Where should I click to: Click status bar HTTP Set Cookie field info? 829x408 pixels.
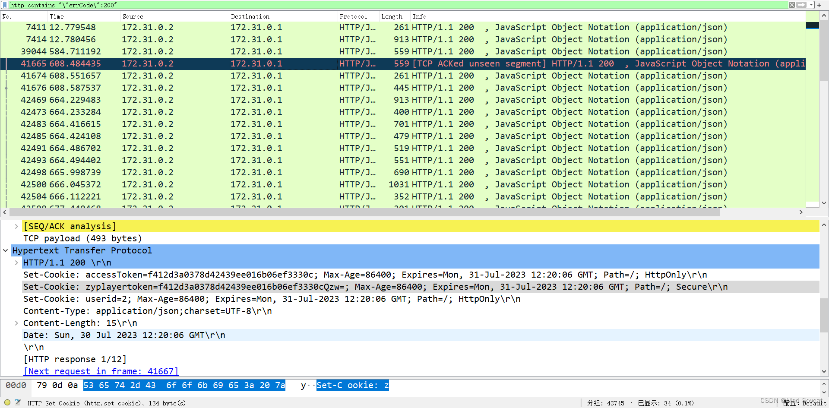point(107,403)
